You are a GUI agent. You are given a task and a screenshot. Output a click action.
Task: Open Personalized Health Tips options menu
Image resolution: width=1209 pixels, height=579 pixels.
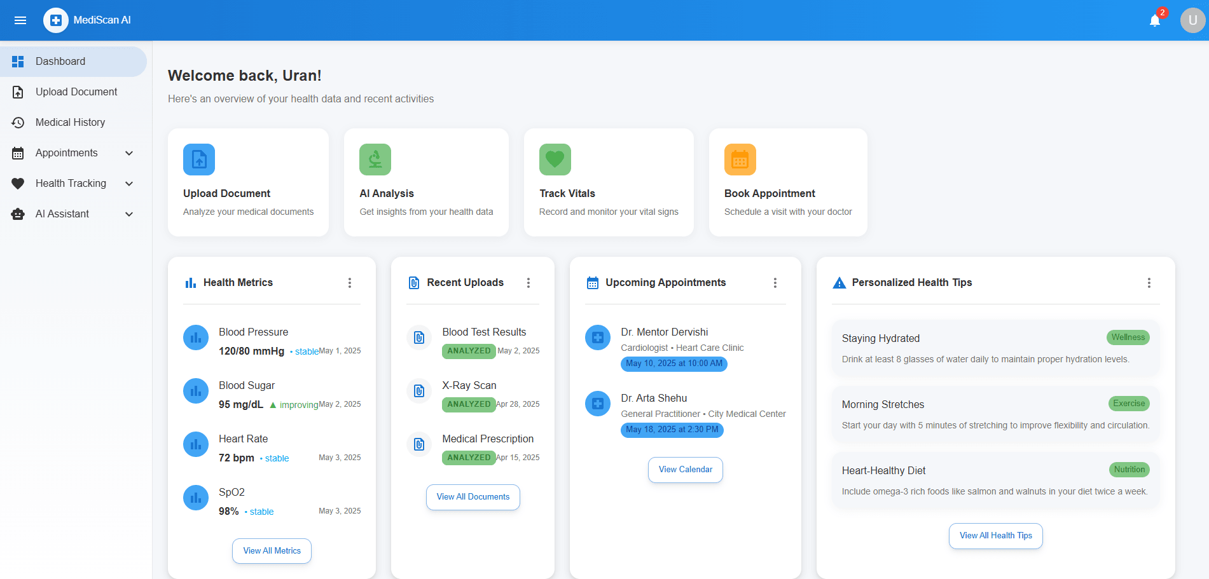click(1149, 283)
